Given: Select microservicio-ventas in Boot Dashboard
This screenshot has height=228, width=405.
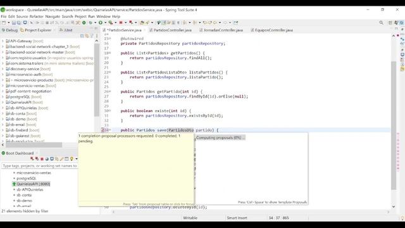Looking at the screenshot, I should click(34, 173).
